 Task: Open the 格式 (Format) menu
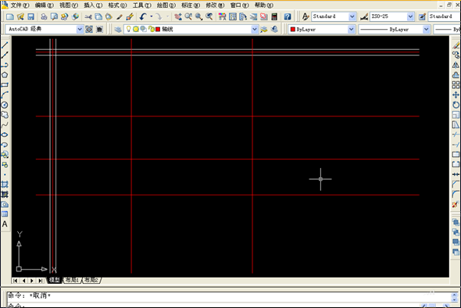point(117,5)
